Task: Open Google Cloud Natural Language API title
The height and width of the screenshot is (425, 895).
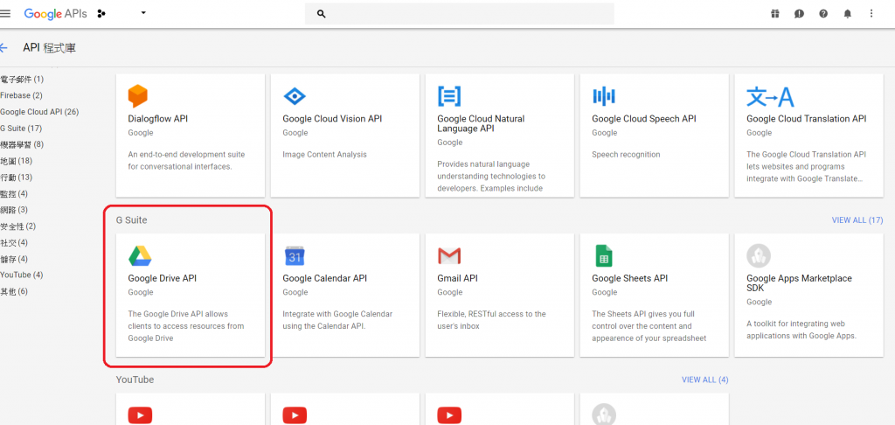Action: 481,123
